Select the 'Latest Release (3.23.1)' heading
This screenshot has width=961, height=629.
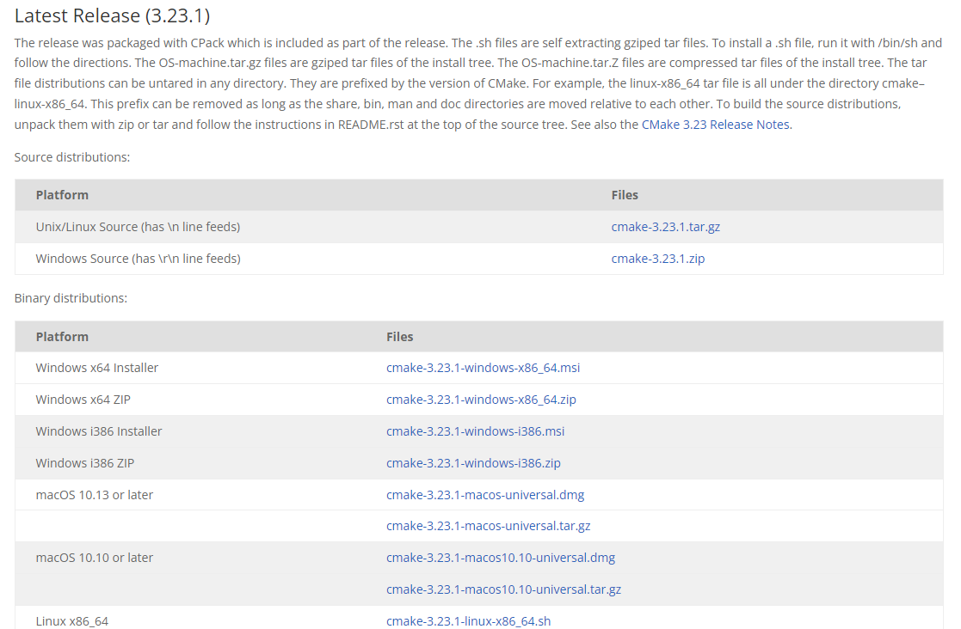pos(112,16)
